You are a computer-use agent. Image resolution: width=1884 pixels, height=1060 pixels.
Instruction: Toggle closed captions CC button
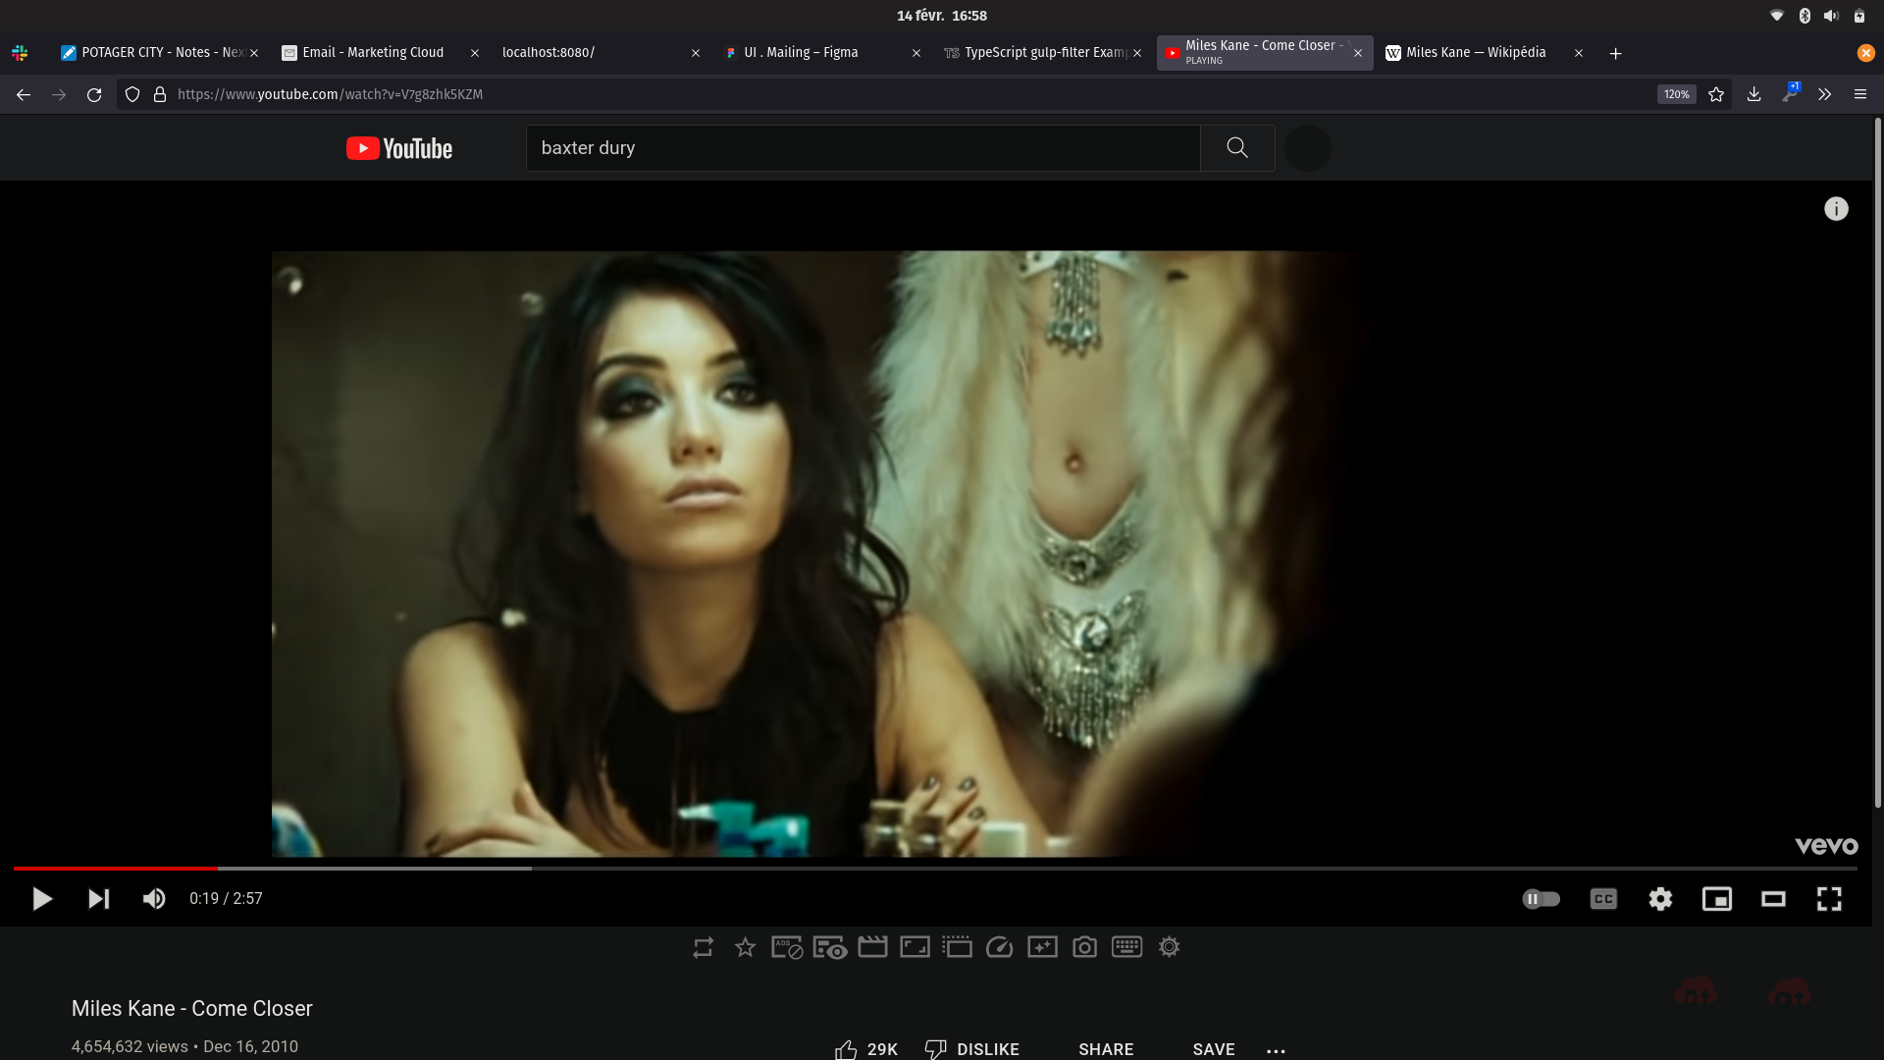click(x=1603, y=899)
